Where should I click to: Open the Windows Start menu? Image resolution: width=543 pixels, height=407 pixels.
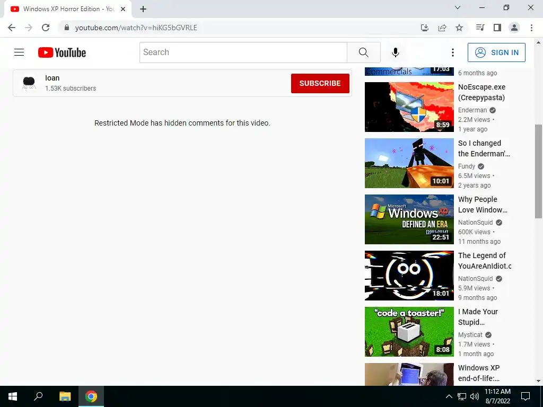click(x=13, y=396)
